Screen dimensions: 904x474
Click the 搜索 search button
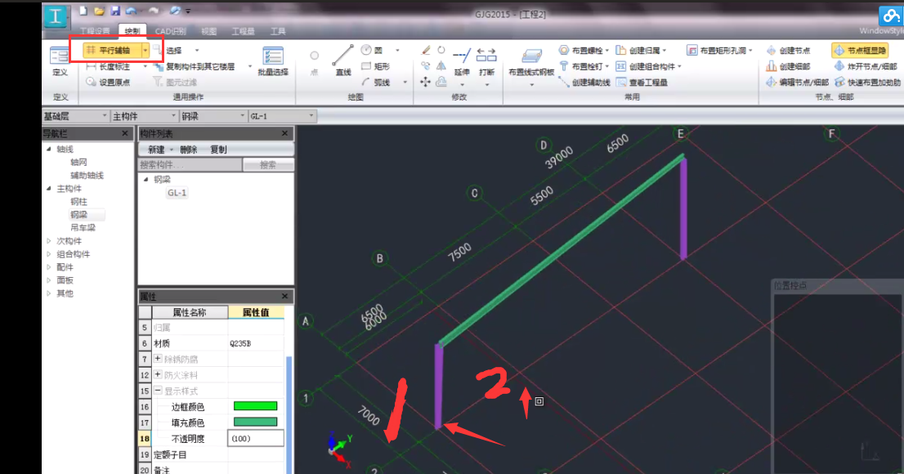click(268, 165)
